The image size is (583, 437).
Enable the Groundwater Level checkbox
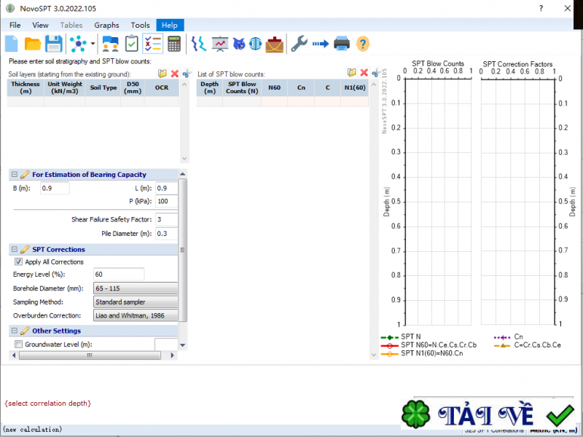pos(19,345)
